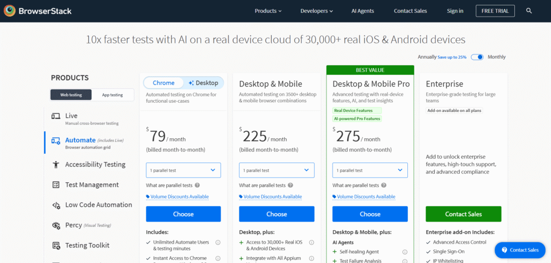This screenshot has width=551, height=263.
Task: Click info icon for Self-healing Agent
Action: point(405,252)
